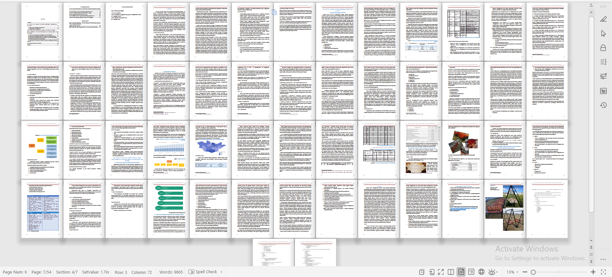This screenshot has height=277, width=612.
Task: Toggle the Reading Layout book view
Action: pyautogui.click(x=451, y=272)
